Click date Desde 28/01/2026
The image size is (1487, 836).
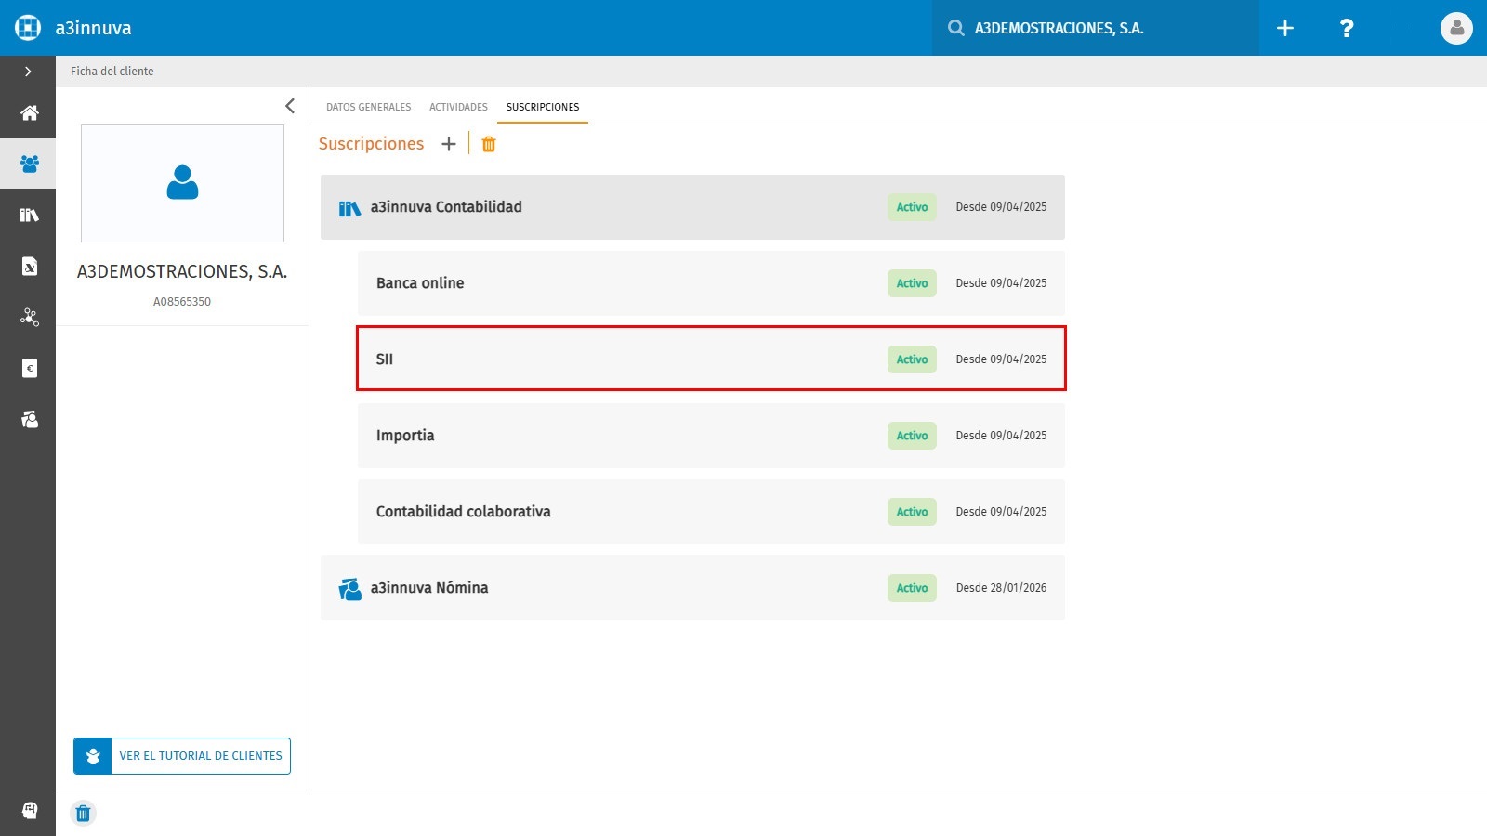(x=1001, y=588)
